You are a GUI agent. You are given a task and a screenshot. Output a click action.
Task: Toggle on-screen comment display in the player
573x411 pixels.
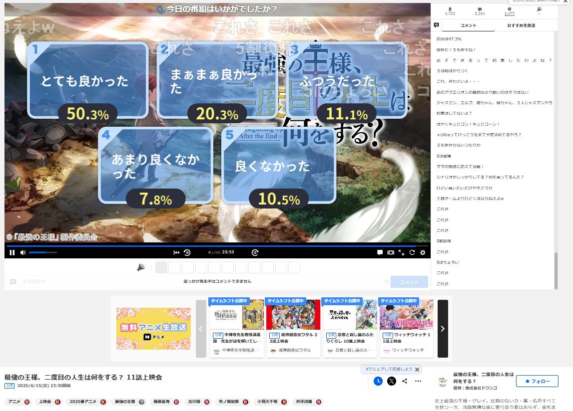380,252
